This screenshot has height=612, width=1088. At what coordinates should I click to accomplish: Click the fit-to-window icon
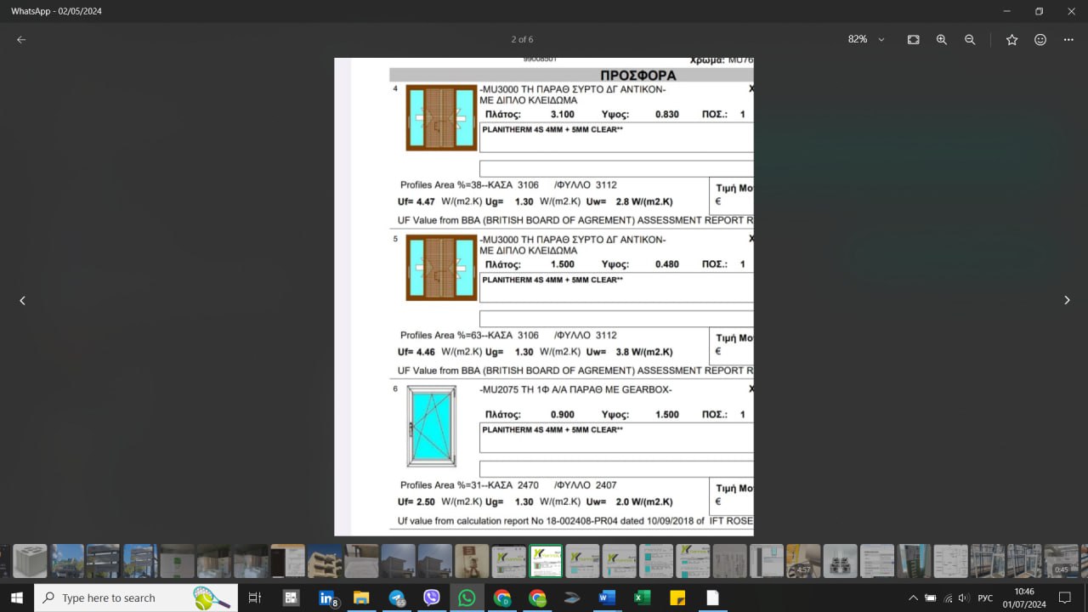[913, 39]
